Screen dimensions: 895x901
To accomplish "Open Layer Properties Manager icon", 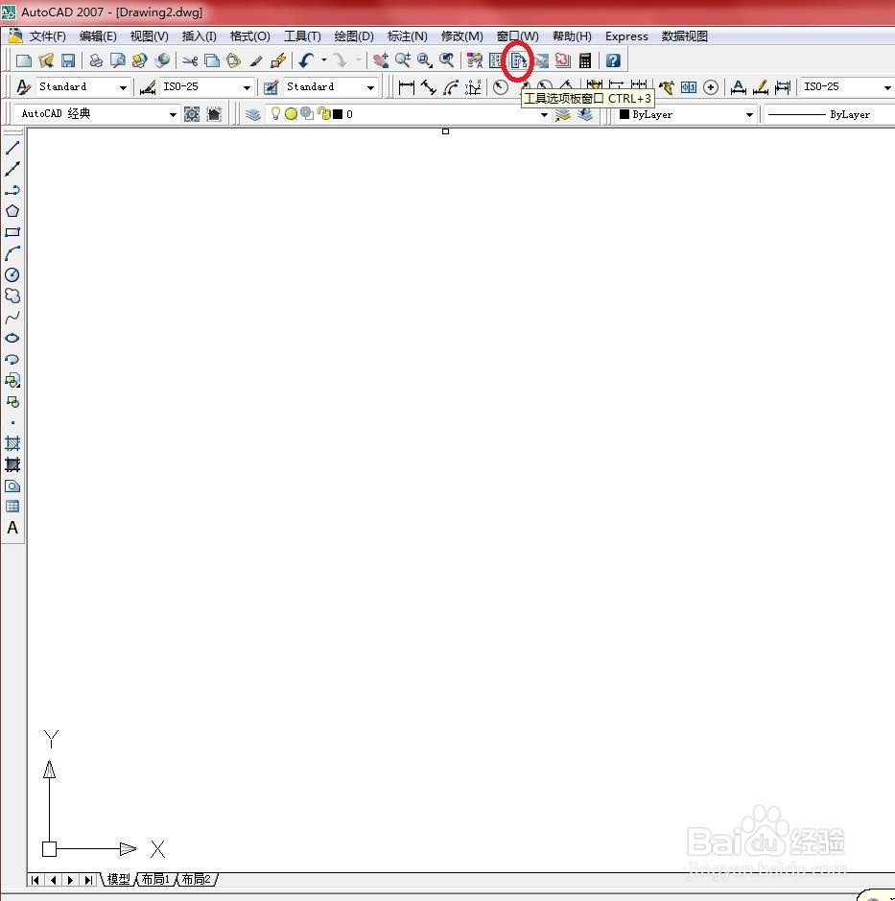I will (252, 114).
